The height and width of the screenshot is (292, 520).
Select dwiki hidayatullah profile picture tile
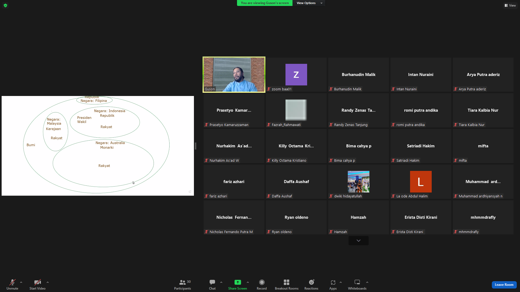click(x=359, y=181)
